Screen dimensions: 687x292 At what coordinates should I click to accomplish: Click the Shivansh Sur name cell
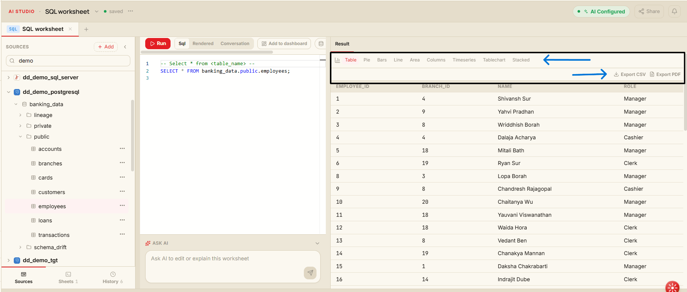[x=514, y=99]
